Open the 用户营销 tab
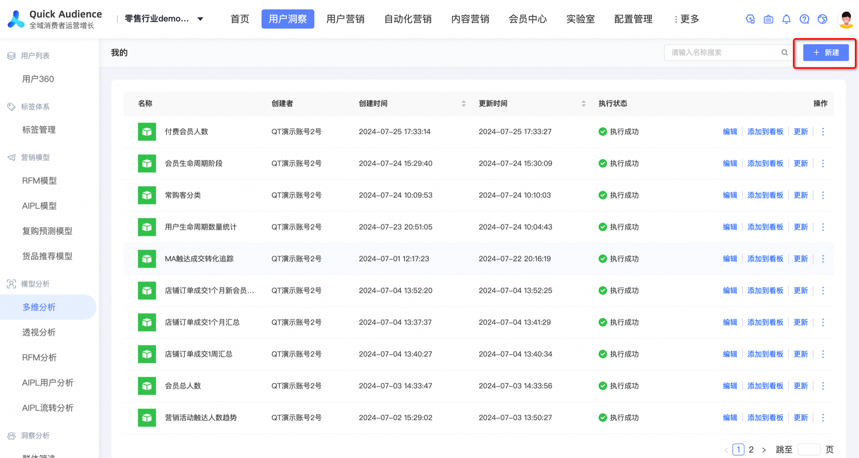Screen dimensions: 859x458 345,19
